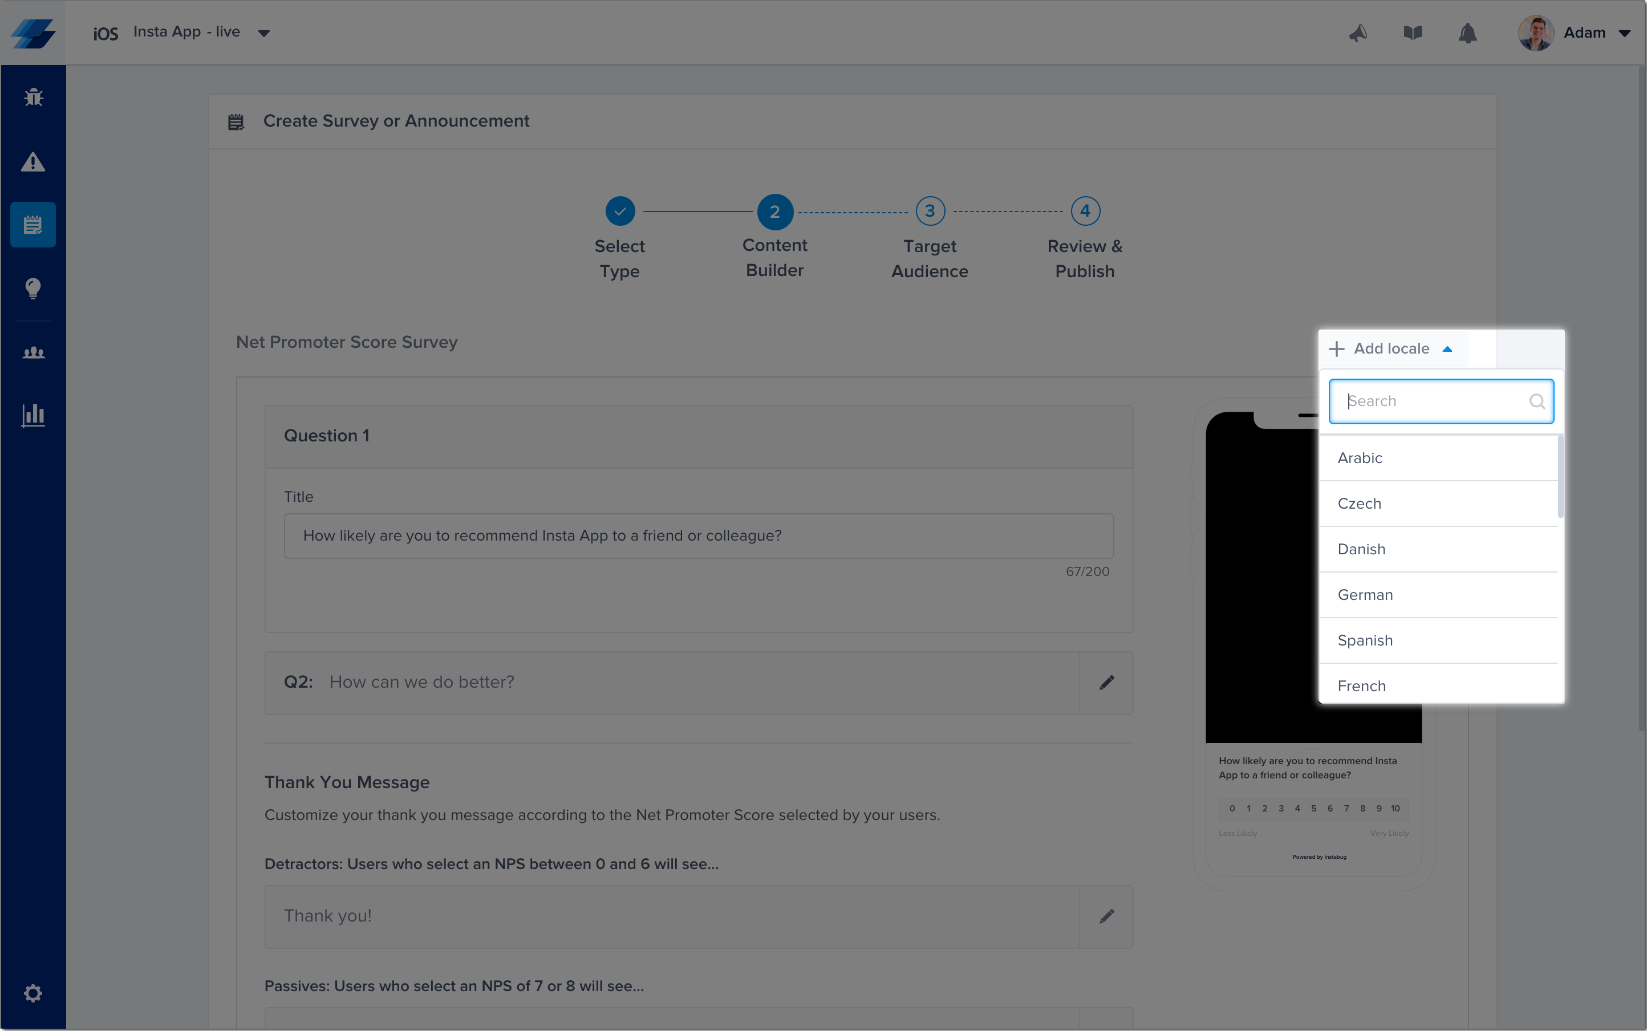
Task: Collapse the Add locale dropdown
Action: coord(1392,348)
